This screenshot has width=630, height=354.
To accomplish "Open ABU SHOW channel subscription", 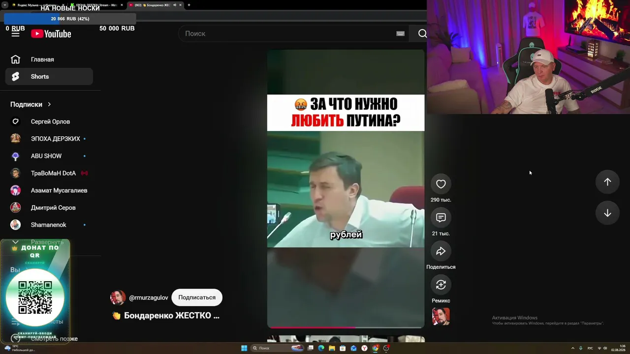I will (x=49, y=156).
